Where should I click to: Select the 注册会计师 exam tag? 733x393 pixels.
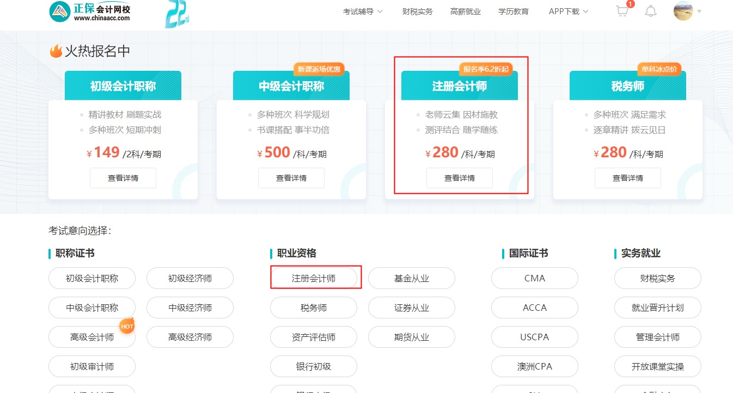click(315, 278)
